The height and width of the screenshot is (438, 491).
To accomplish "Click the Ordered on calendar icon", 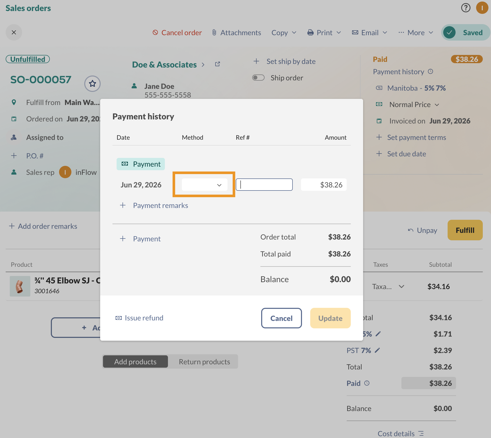I will [x=14, y=119].
